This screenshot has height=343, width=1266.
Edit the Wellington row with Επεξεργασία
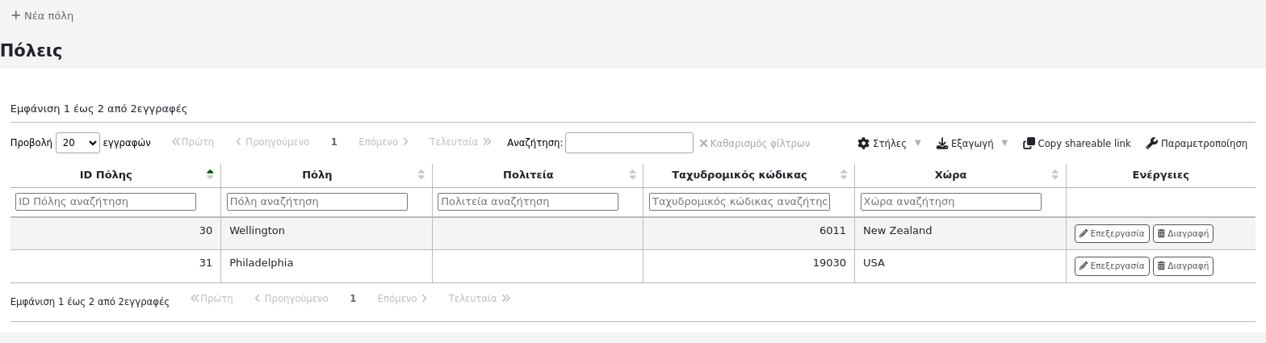[x=1111, y=233]
